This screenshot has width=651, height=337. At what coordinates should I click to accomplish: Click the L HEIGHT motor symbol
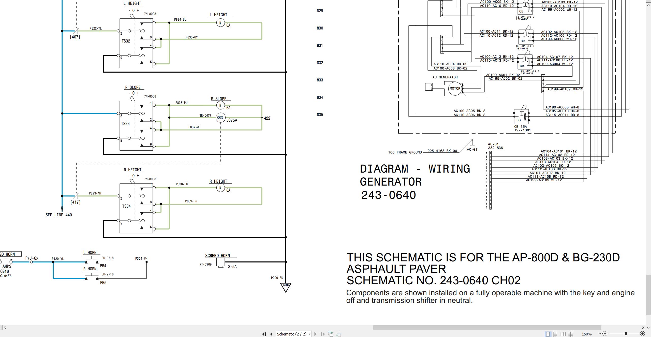tap(220, 23)
